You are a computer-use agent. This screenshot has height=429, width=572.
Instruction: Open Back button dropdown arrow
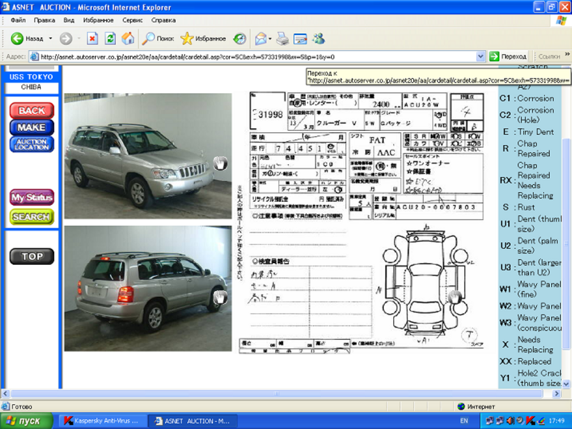click(50, 38)
